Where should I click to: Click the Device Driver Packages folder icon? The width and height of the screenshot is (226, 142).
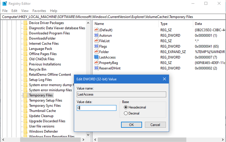[x=26, y=23]
